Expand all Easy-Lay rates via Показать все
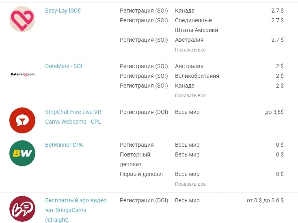The height and width of the screenshot is (223, 298). (190, 50)
